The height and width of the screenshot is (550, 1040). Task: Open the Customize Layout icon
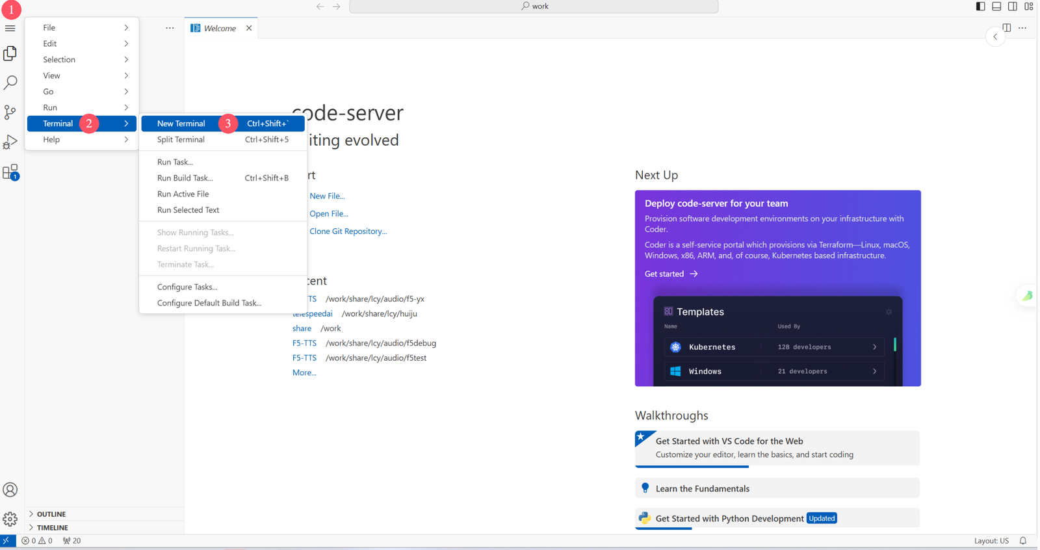1029,7
